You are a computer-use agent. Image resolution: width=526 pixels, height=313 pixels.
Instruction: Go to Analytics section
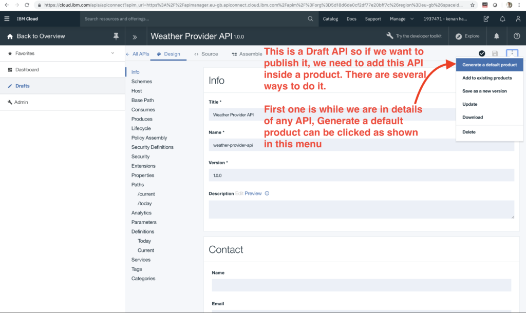141,213
